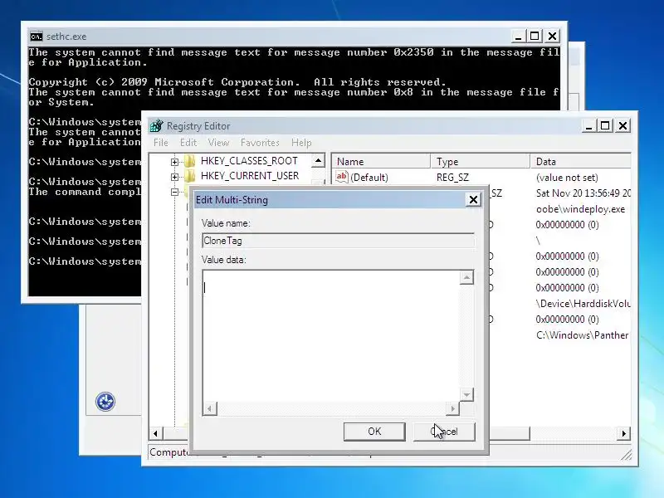Maximize the Registry Editor window
This screenshot has width=664, height=498.
[605, 126]
